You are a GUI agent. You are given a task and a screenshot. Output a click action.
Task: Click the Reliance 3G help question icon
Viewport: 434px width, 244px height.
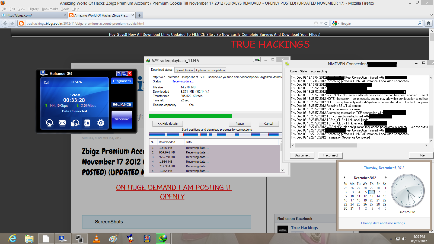(x=119, y=73)
